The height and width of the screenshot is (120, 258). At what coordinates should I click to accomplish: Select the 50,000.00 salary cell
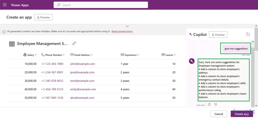[x=30, y=98]
